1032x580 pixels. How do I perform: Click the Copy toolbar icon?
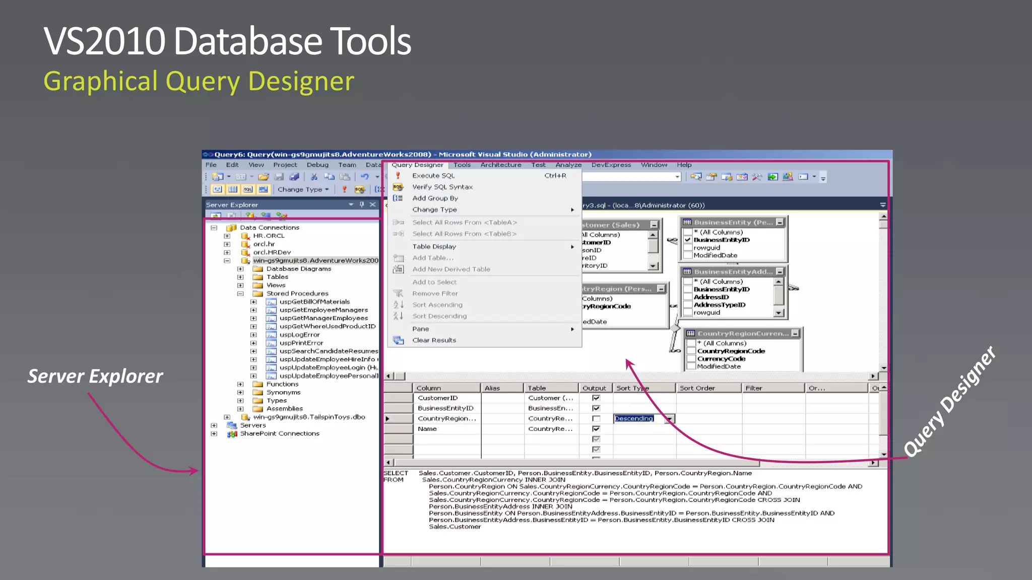click(329, 177)
